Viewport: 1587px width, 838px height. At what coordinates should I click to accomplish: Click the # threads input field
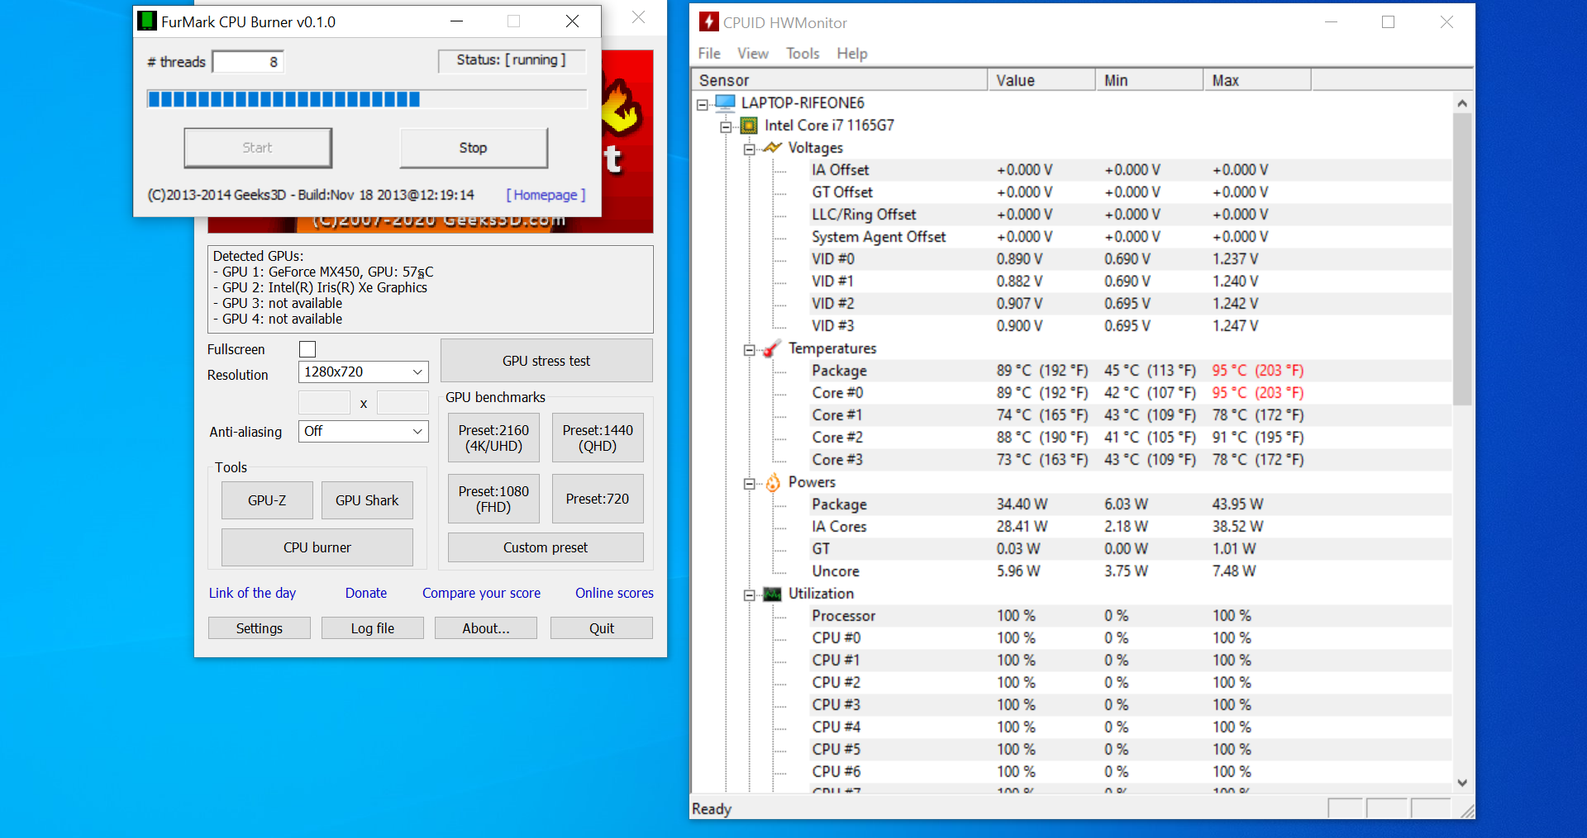point(248,62)
